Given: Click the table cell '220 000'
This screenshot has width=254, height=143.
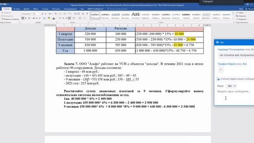Looking at the screenshot, I should pyautogui.click(x=90, y=34).
